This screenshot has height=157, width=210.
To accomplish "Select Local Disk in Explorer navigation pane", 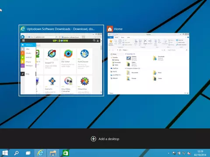I will 116,75.
